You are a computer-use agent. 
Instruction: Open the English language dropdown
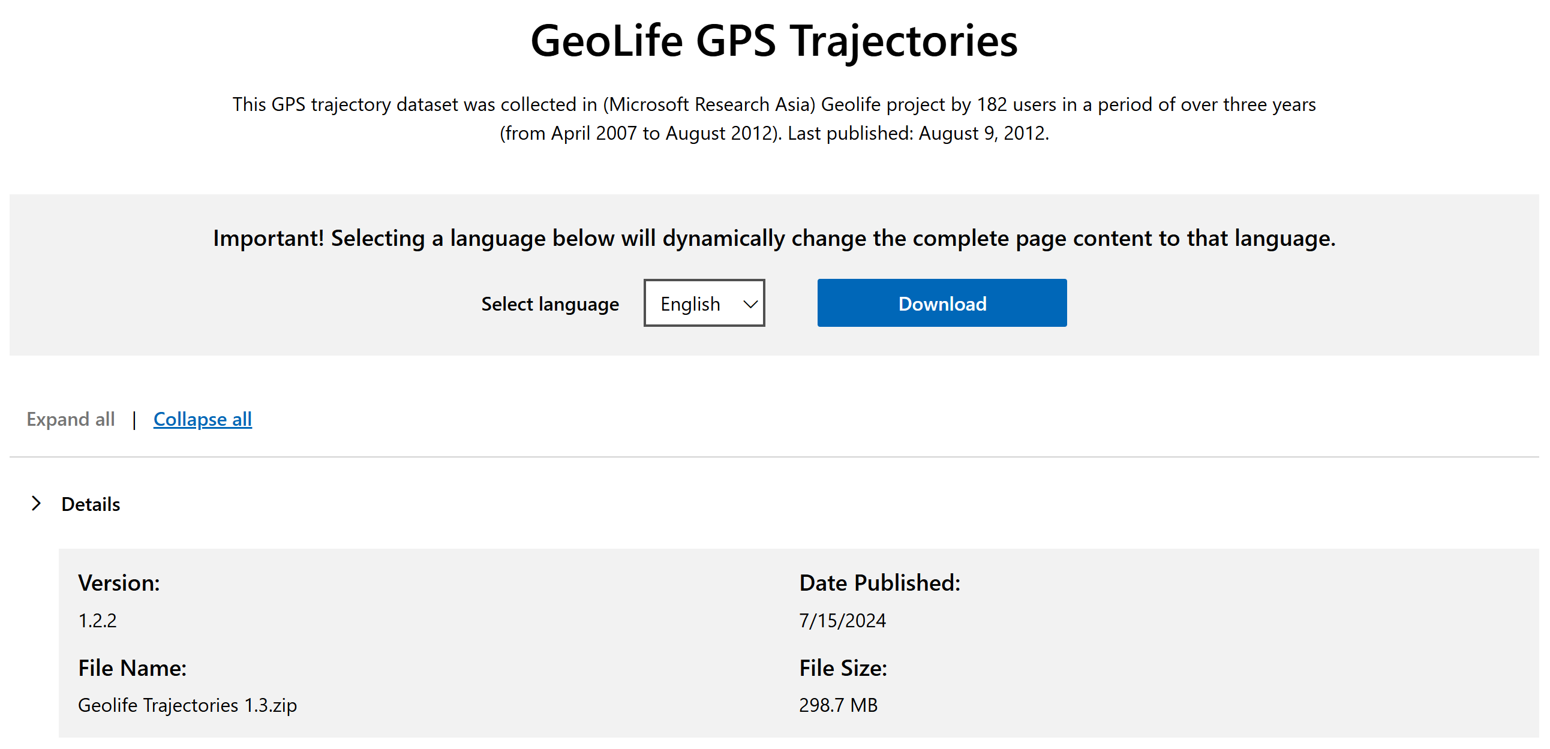click(x=704, y=303)
